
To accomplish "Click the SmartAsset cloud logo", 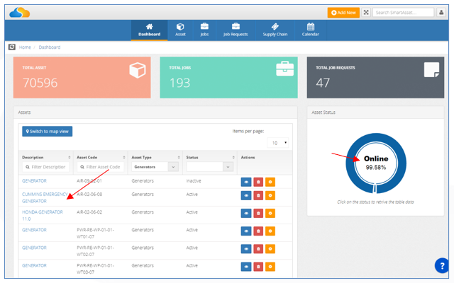I will coord(20,13).
